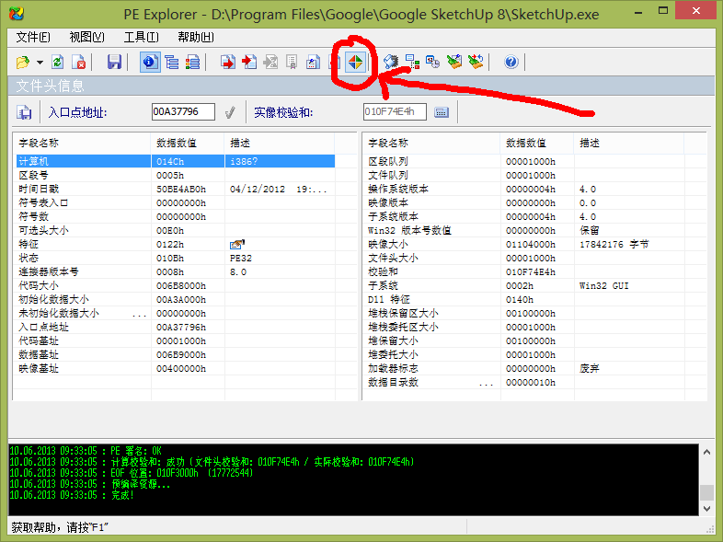Select the 计算机 row
Viewport: 723px width, 542px height.
(175, 161)
